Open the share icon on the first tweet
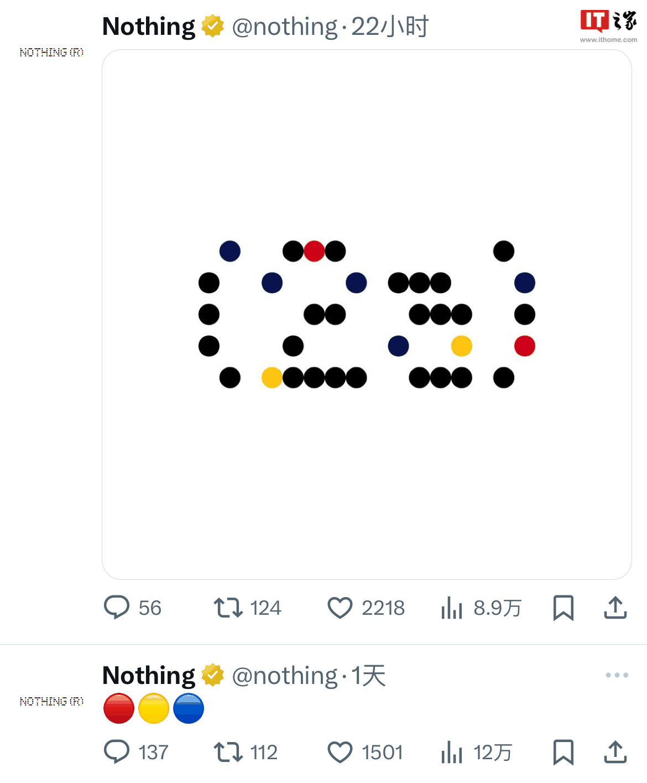This screenshot has height=783, width=647. coord(615,608)
